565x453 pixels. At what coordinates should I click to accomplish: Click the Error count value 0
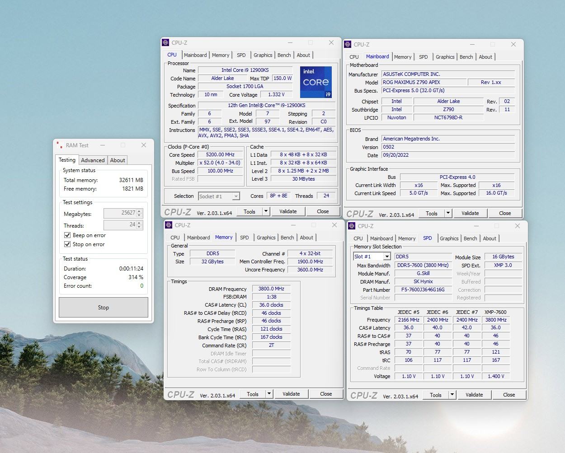[141, 286]
